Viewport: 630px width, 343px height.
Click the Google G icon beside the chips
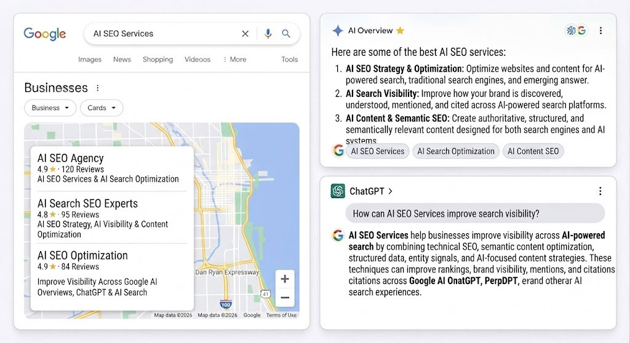tap(338, 151)
